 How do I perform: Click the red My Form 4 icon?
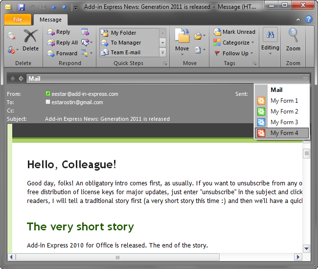[x=261, y=133]
